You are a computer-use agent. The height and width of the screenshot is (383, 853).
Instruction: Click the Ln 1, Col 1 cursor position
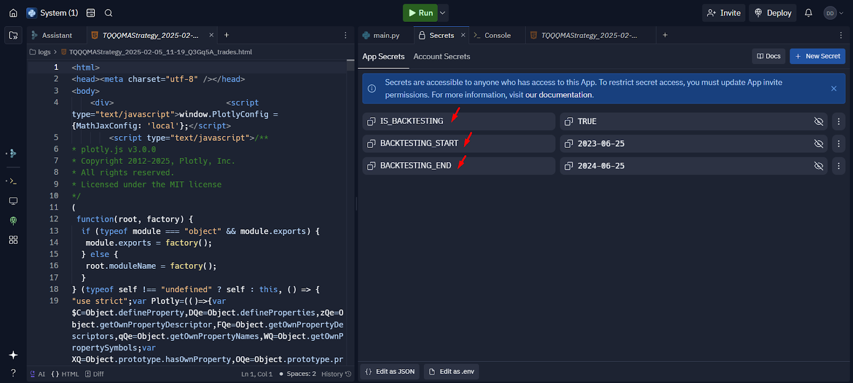[x=257, y=374]
